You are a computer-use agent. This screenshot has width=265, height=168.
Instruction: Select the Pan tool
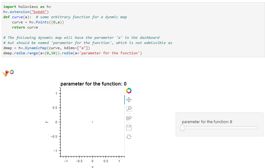tap(129, 99)
